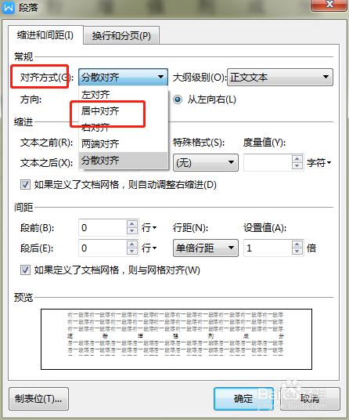Open the 换行和分页 tab
Screen dimensions: 349x420
pos(121,35)
